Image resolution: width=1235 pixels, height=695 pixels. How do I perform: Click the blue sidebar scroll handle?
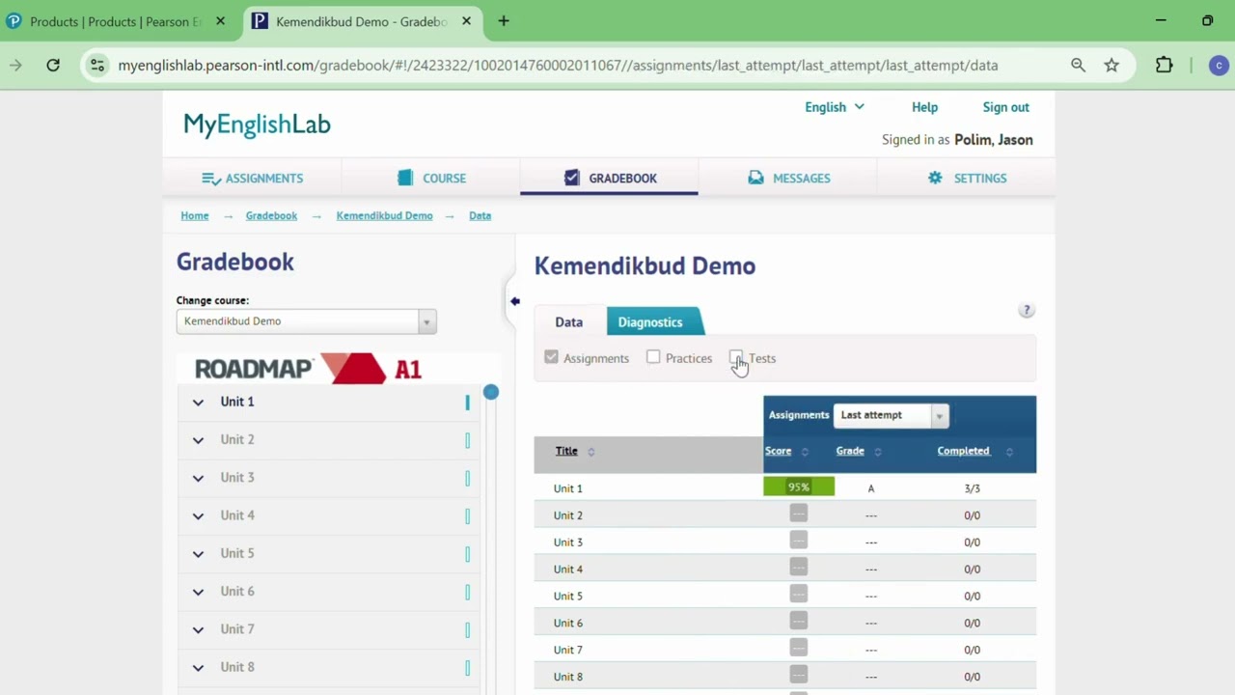coord(491,392)
